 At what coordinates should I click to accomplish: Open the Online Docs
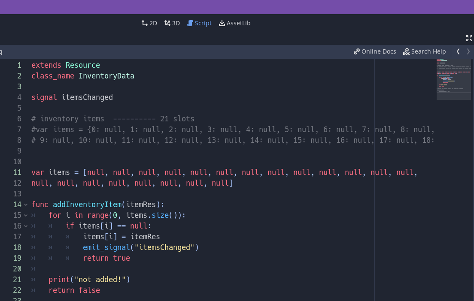point(375,51)
